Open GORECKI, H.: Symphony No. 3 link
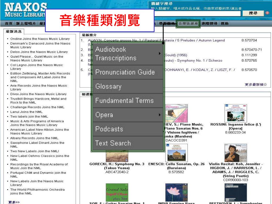The image size is (272, 204). [117, 166]
